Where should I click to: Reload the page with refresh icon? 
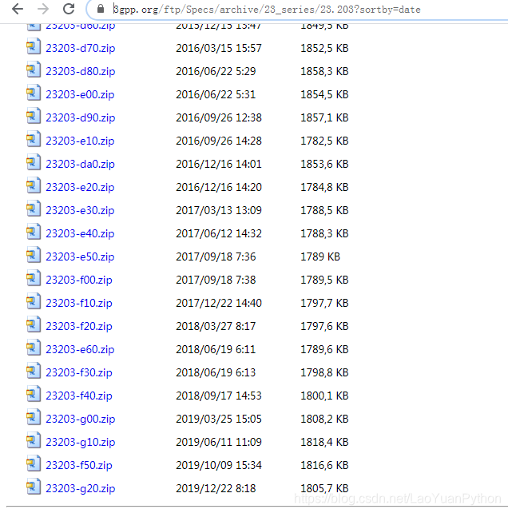(x=69, y=9)
